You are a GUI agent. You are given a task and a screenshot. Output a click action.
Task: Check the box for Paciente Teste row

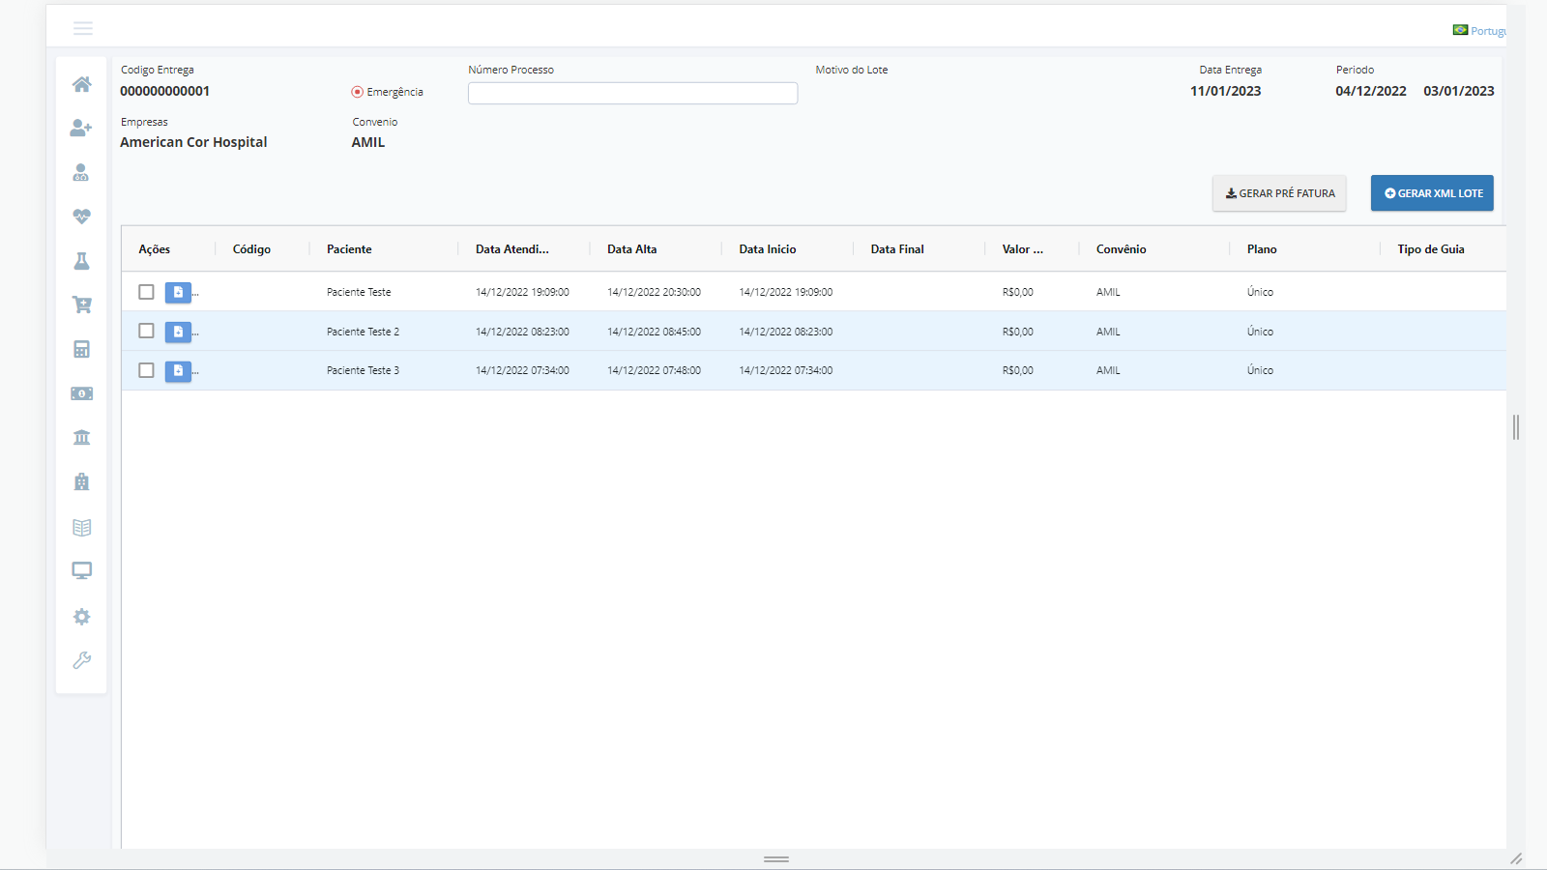coord(146,292)
